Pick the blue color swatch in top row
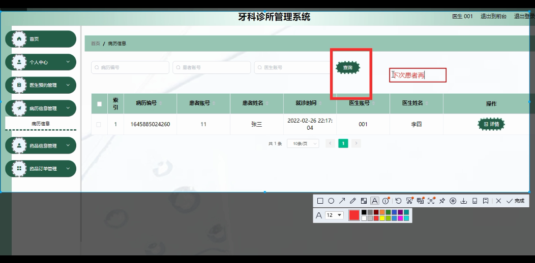Viewport: 535px width, 263px height. tap(394, 212)
